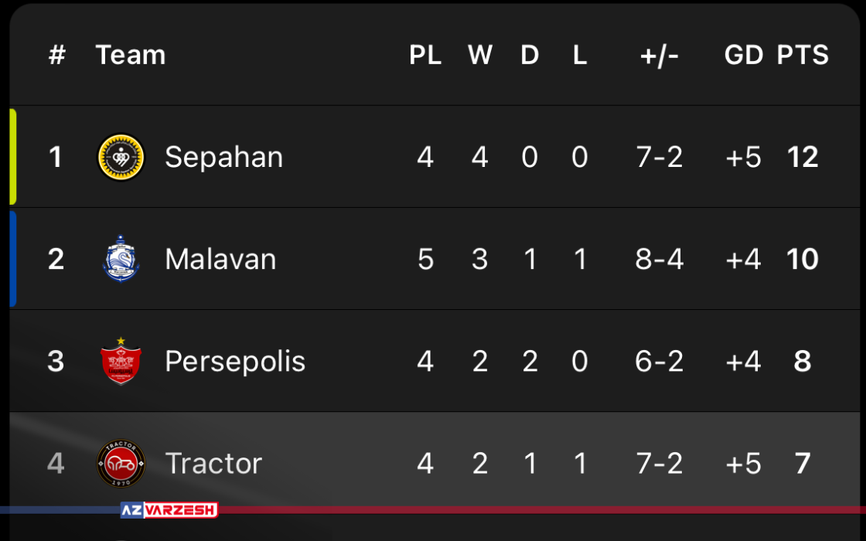The image size is (866, 541).
Task: Click Sepahan's 12 points value
Action: pos(803,158)
